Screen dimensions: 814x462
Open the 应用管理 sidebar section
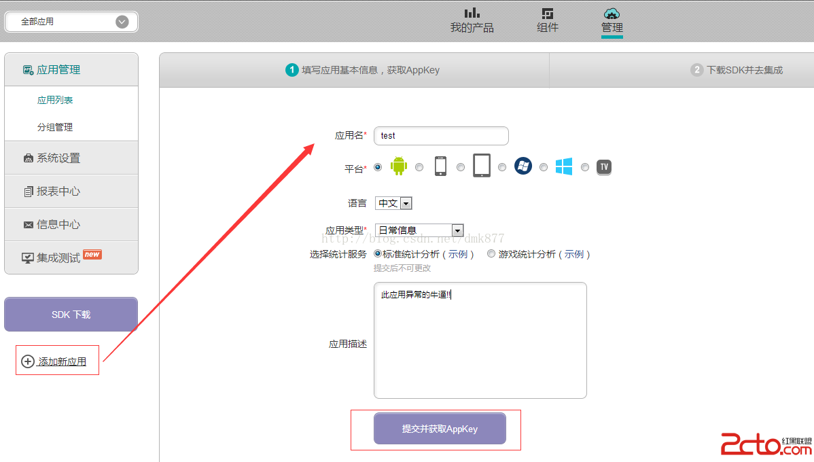tap(71, 69)
